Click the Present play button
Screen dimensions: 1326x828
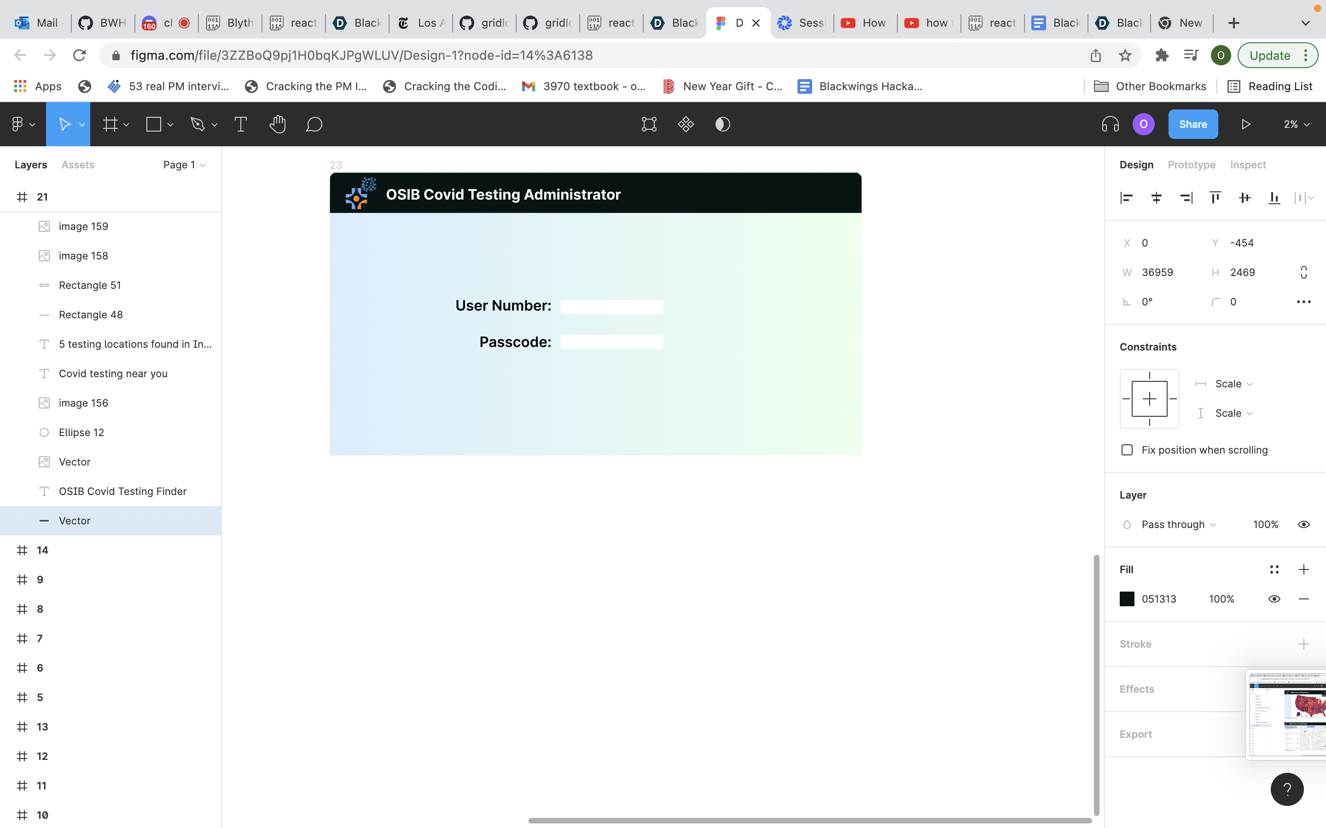click(x=1245, y=124)
